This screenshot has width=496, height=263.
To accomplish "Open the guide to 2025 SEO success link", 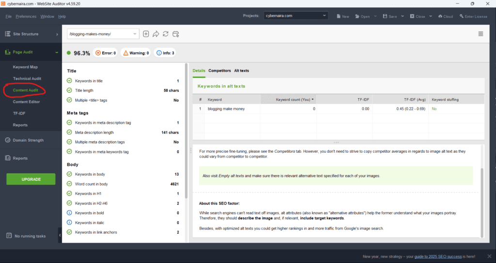I will (x=438, y=256).
